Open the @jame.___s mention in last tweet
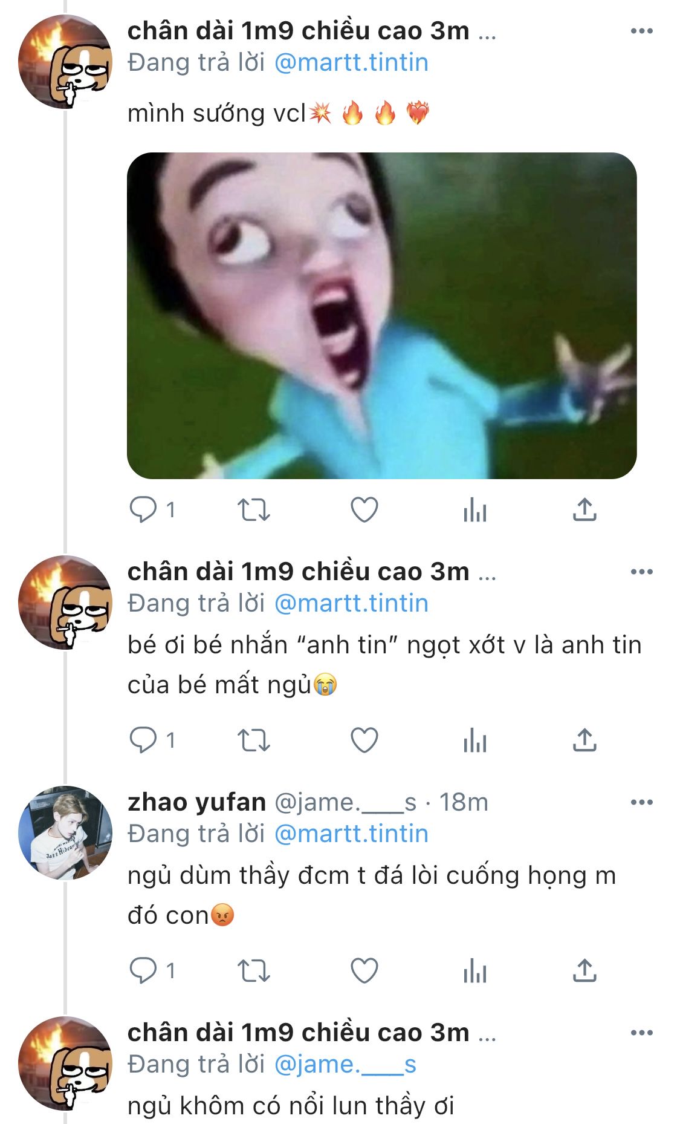 [x=345, y=1064]
